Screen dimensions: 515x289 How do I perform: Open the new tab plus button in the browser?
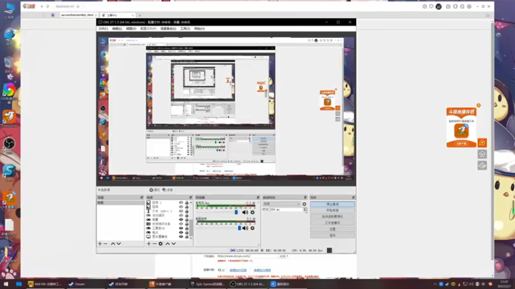point(140,15)
